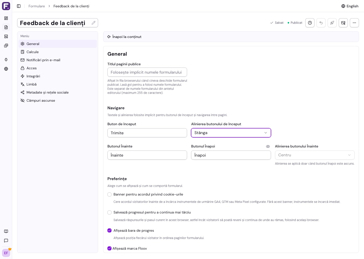Click Butonul Înapoi text field
Viewport: 364px width, 259px height.
point(231,155)
